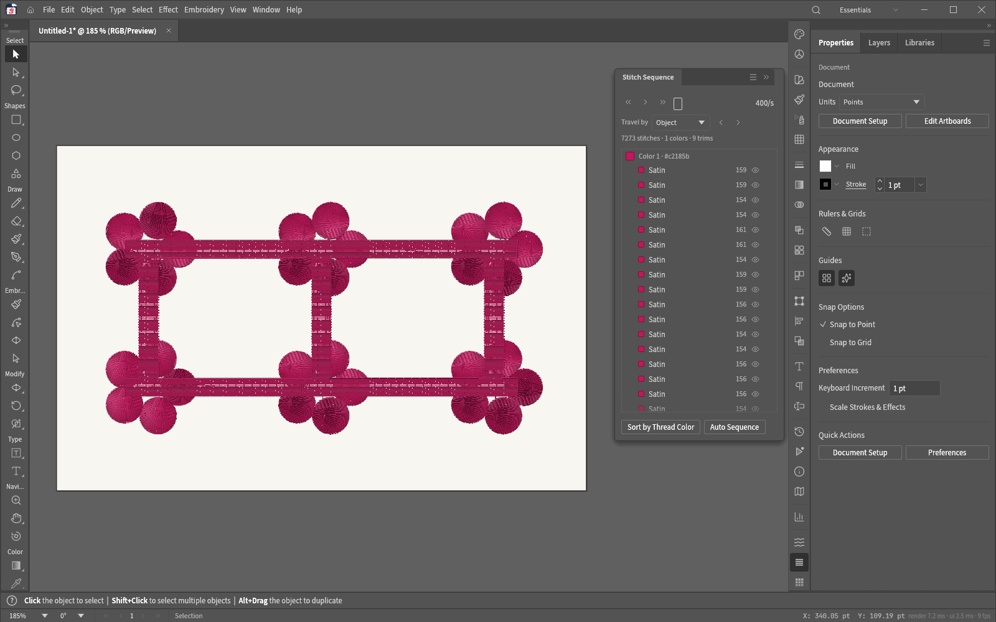
Task: Open the stroke weight dropdown arrow
Action: [921, 185]
